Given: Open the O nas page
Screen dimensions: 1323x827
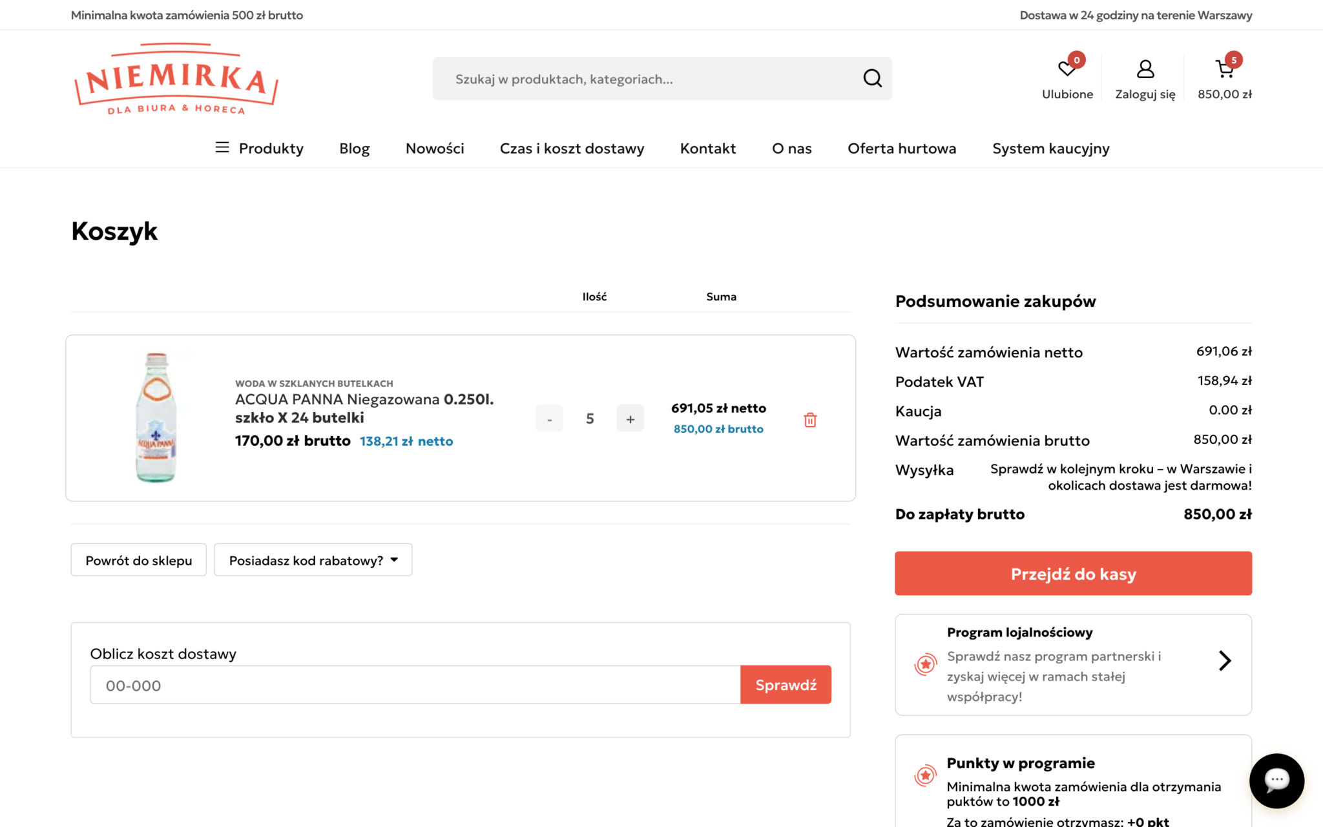Looking at the screenshot, I should click(x=792, y=149).
